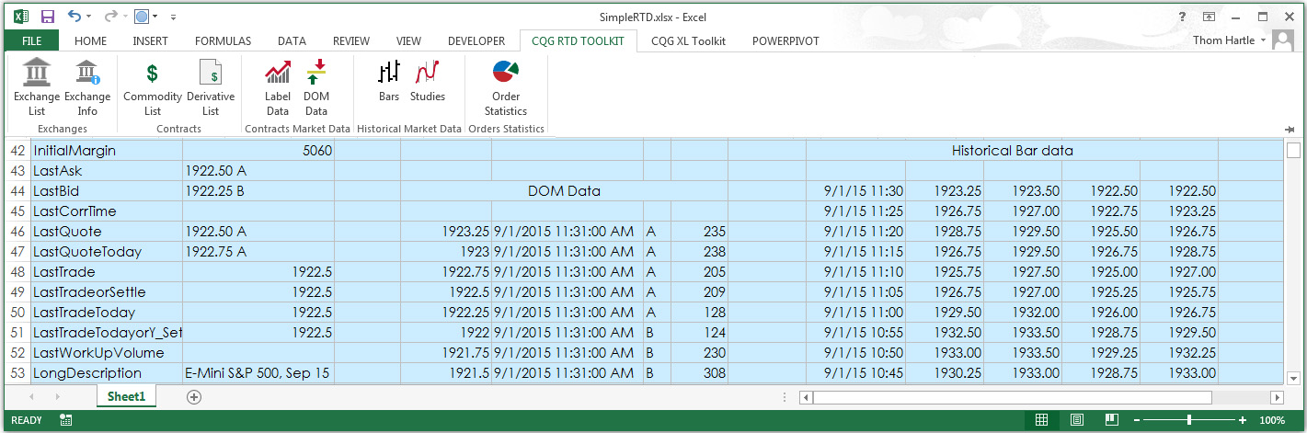The image size is (1307, 433).
Task: Switch to Normal view
Action: click(x=1042, y=420)
